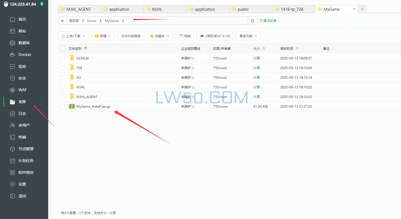Open the 终端 (Terminal) sidebar item
This screenshot has width=401, height=219.
click(21, 137)
